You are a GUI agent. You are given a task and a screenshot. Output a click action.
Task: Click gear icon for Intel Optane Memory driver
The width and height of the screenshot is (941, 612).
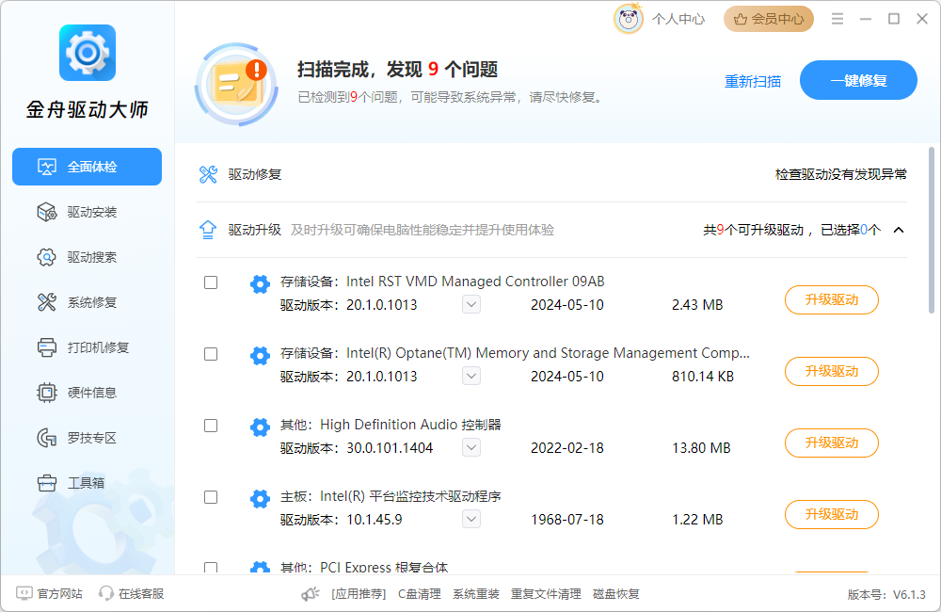(260, 355)
